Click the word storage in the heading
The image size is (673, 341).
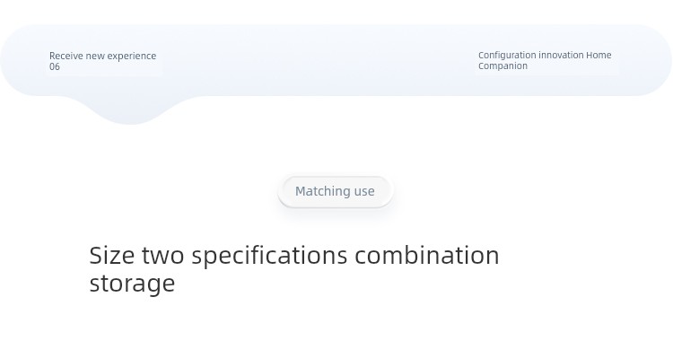132,284
